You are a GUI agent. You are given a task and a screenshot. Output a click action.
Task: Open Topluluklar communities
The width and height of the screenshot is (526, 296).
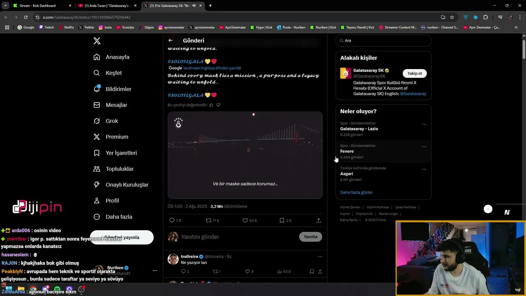click(x=113, y=169)
